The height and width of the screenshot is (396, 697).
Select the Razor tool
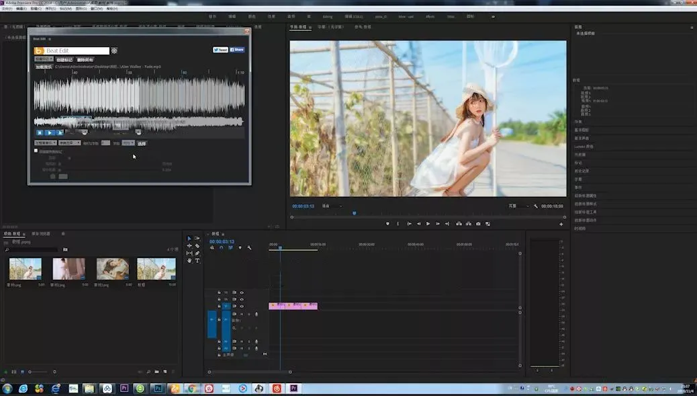197,246
